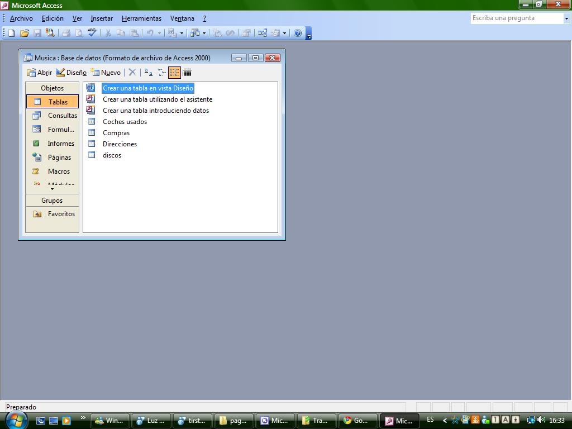Open the Properties icon
Screen dimensions: 572x429
coord(246,33)
